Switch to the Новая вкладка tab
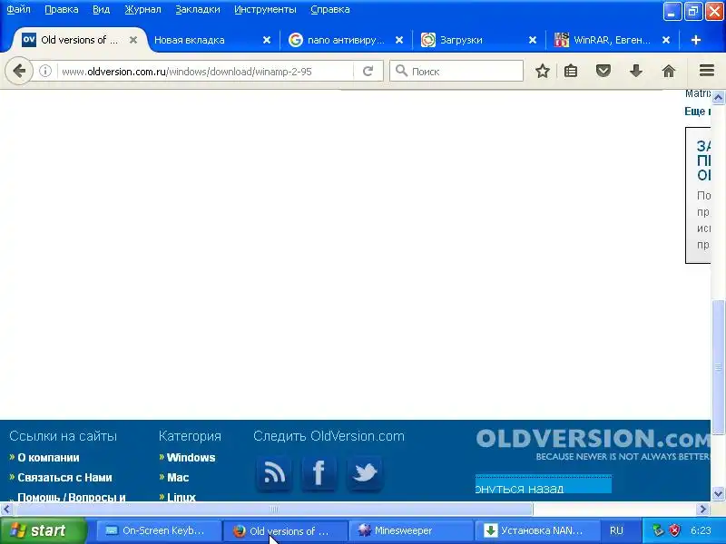 point(203,40)
